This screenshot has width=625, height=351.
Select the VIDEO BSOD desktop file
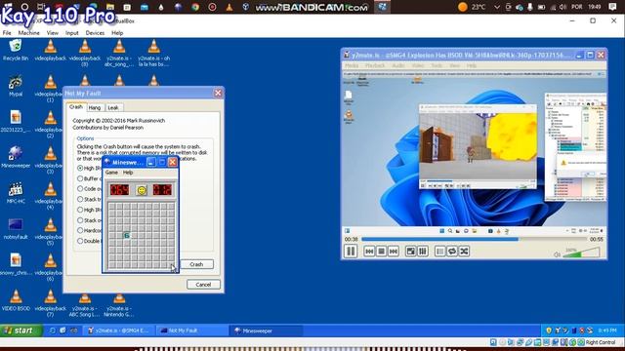[x=16, y=300]
